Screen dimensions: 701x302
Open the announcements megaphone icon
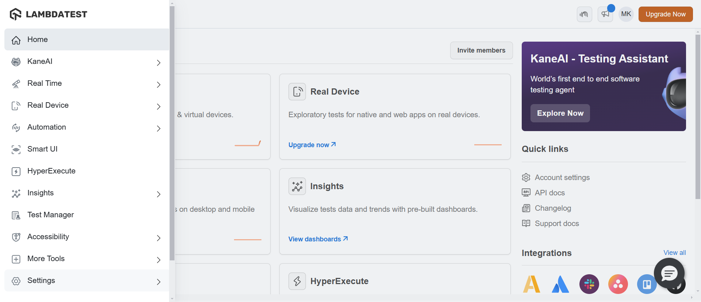[x=605, y=14]
